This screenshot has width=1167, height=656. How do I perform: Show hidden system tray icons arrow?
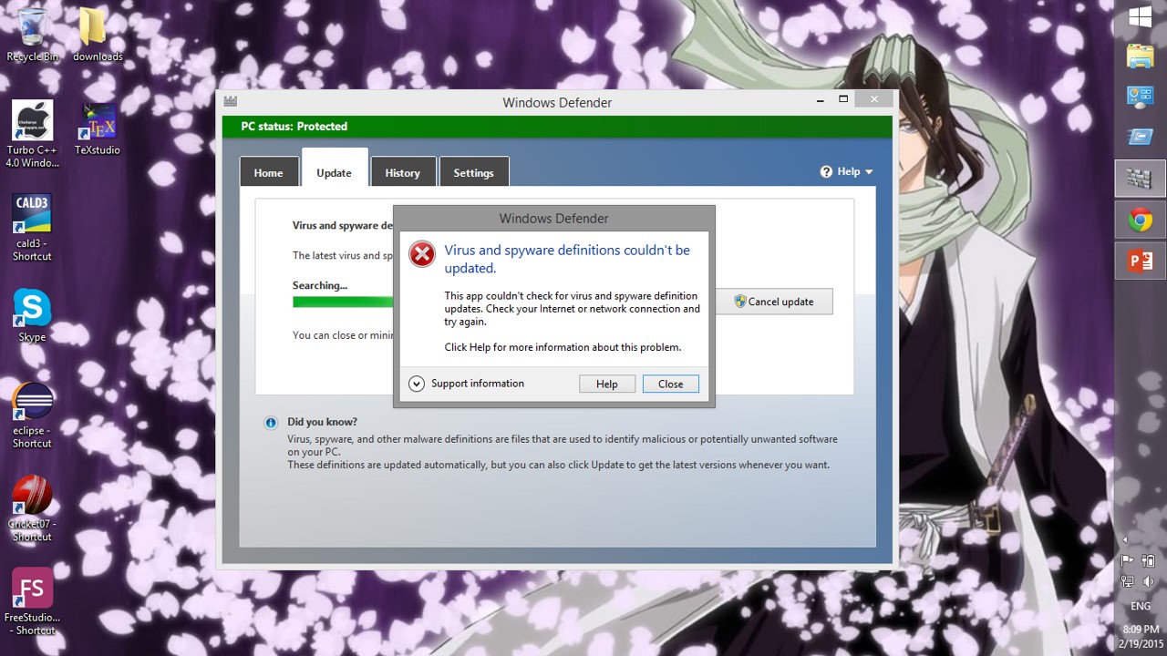[1125, 540]
